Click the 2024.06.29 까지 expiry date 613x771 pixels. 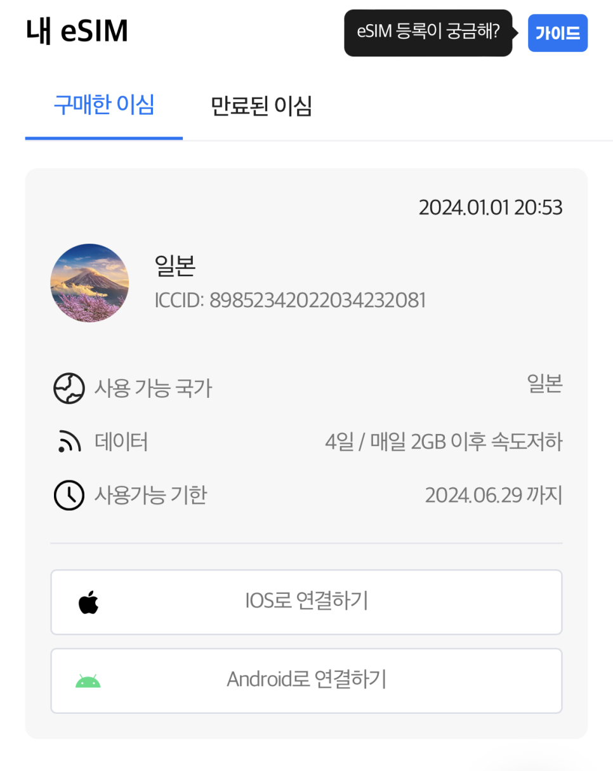click(494, 496)
